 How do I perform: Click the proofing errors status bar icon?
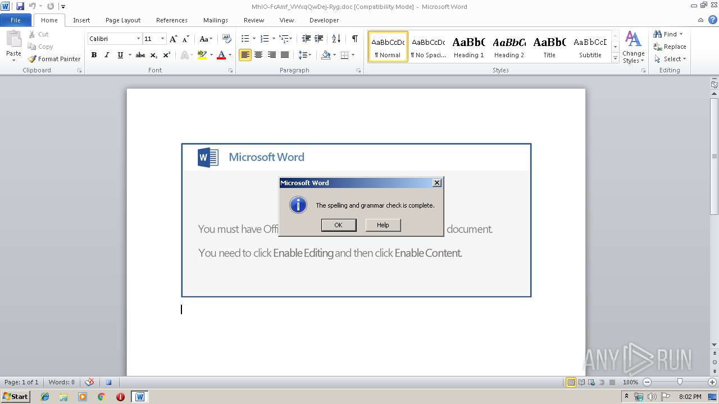click(89, 382)
